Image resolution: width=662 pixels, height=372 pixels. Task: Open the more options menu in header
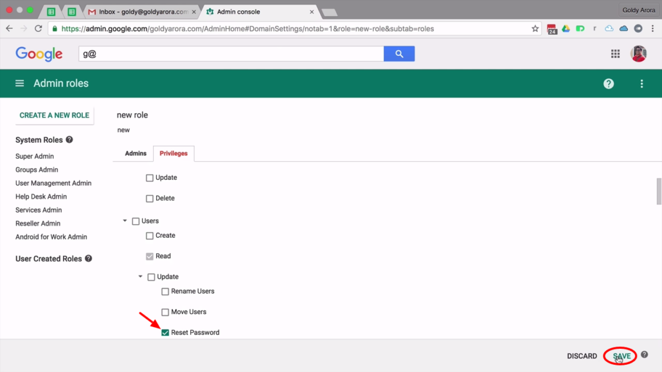[x=641, y=84]
